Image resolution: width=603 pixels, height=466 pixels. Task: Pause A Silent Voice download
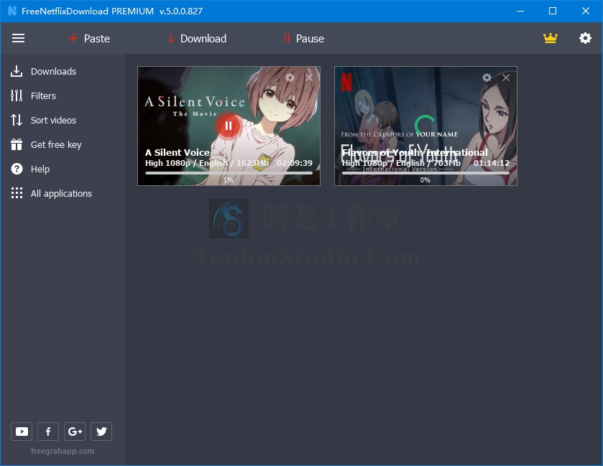(229, 126)
